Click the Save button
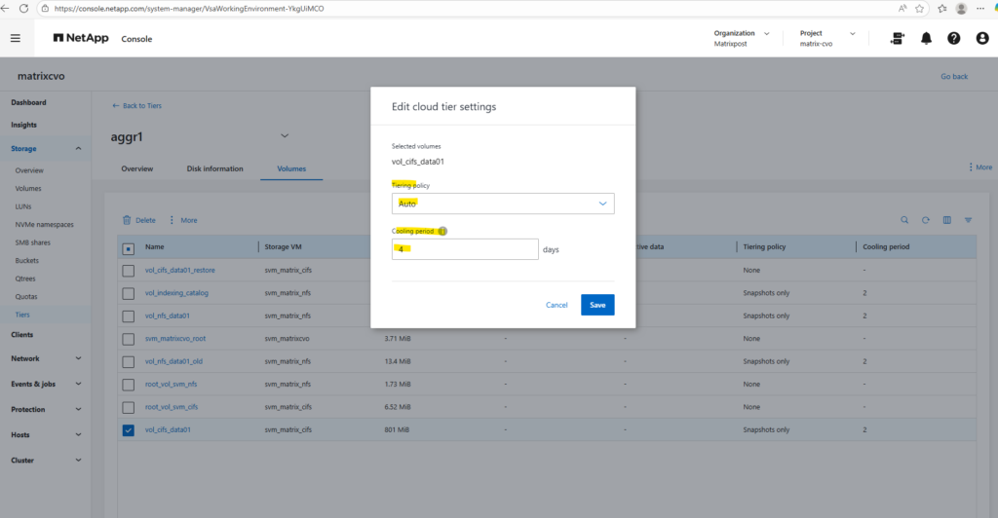This screenshot has width=998, height=518. tap(597, 305)
